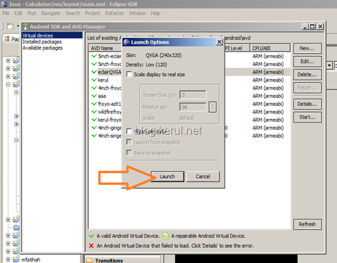Click the Details... button
337x263 pixels.
307,104
